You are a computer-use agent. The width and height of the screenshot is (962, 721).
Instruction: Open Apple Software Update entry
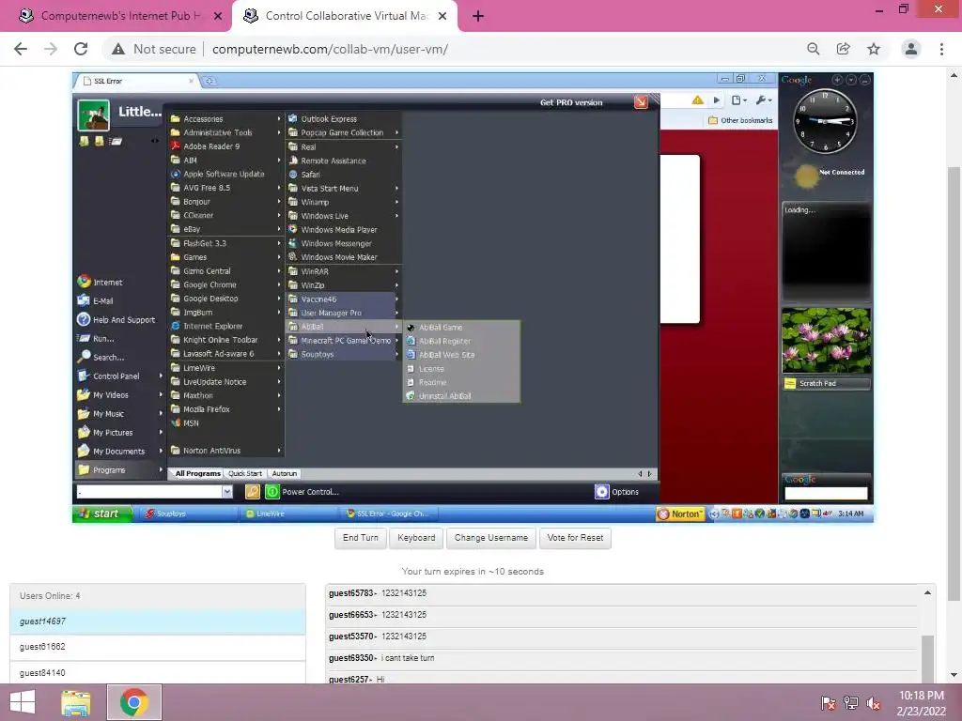point(225,174)
